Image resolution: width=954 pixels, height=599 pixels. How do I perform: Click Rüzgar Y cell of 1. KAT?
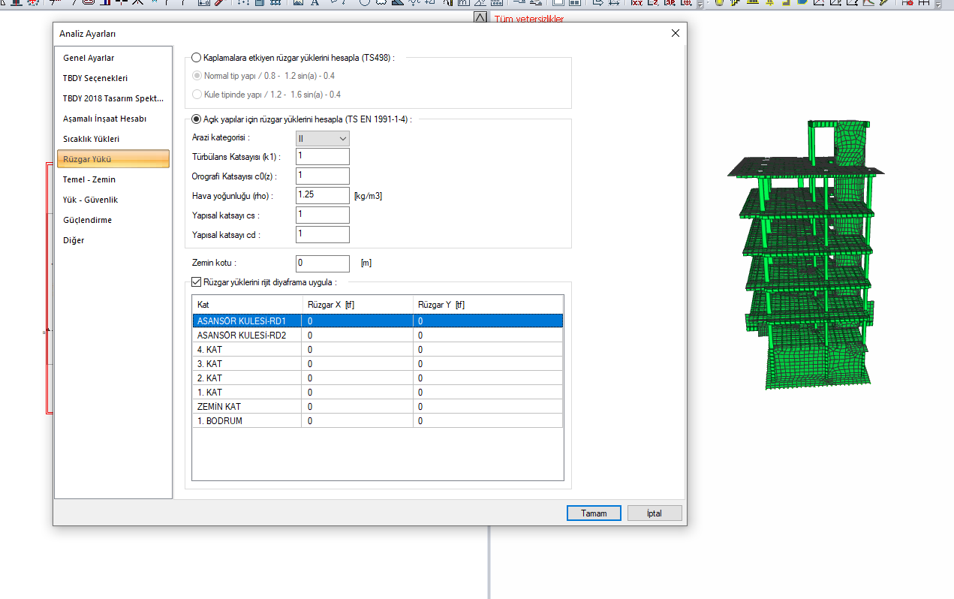[x=488, y=392]
